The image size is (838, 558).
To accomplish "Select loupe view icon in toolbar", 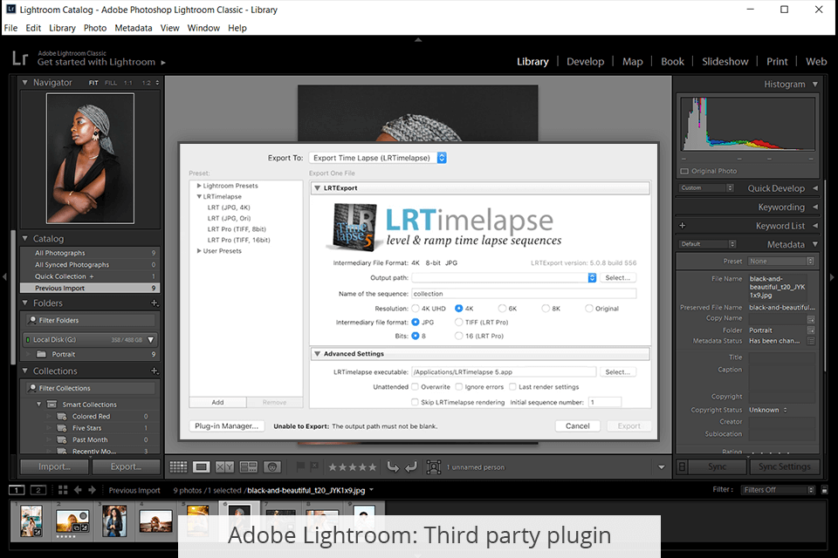I will coord(202,467).
